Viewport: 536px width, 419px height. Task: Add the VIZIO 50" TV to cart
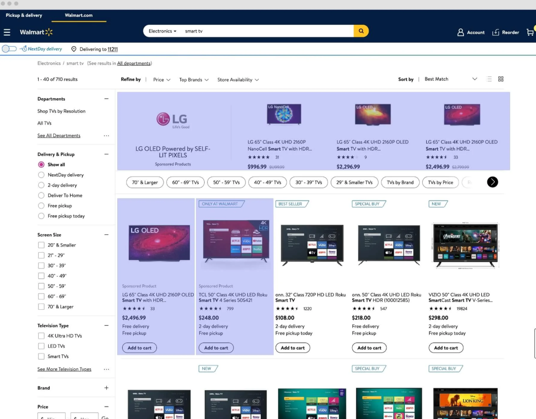pyautogui.click(x=446, y=348)
